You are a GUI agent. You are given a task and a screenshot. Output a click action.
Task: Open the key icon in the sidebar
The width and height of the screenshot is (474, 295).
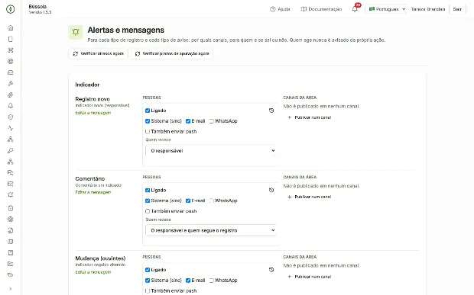[x=10, y=150]
